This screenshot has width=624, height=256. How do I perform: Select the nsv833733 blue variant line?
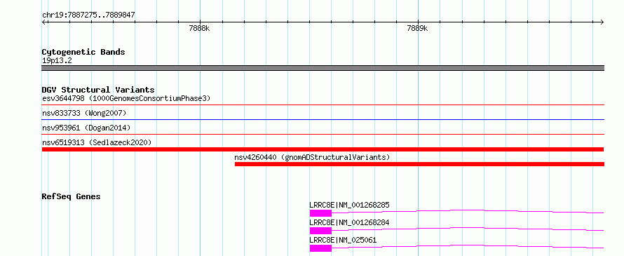click(x=323, y=119)
